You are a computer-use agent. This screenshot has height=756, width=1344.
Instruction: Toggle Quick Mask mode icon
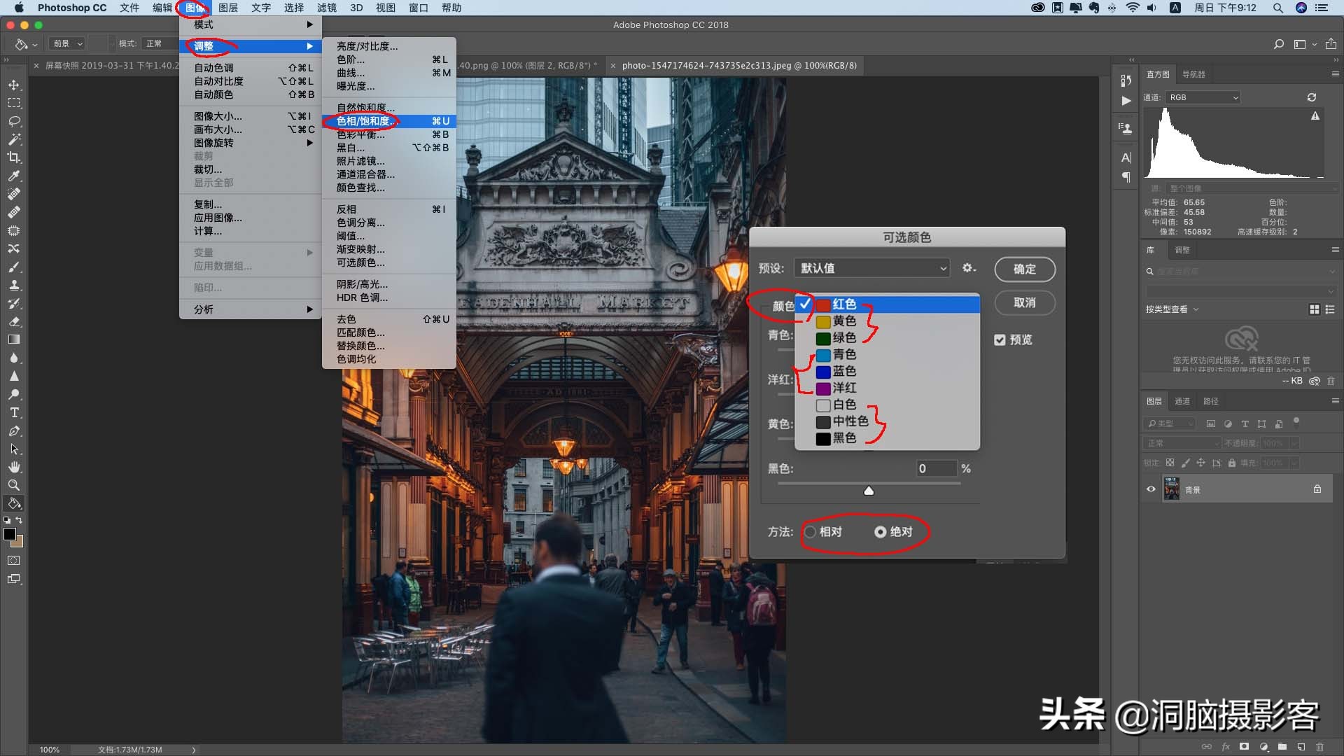click(x=14, y=560)
